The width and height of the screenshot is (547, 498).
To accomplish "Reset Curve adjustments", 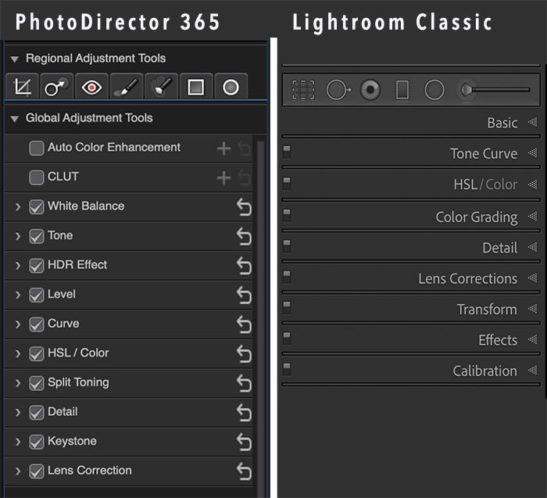I will (244, 324).
